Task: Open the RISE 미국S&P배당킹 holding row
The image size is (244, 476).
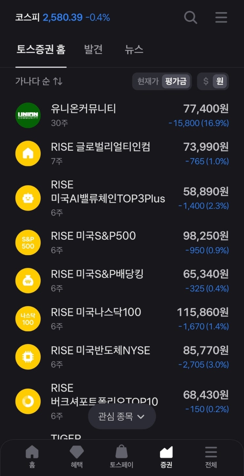Action: click(x=122, y=281)
